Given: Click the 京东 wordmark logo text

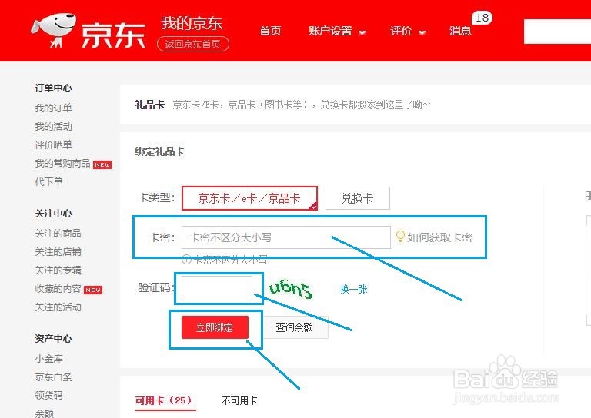Looking at the screenshot, I should (x=113, y=35).
